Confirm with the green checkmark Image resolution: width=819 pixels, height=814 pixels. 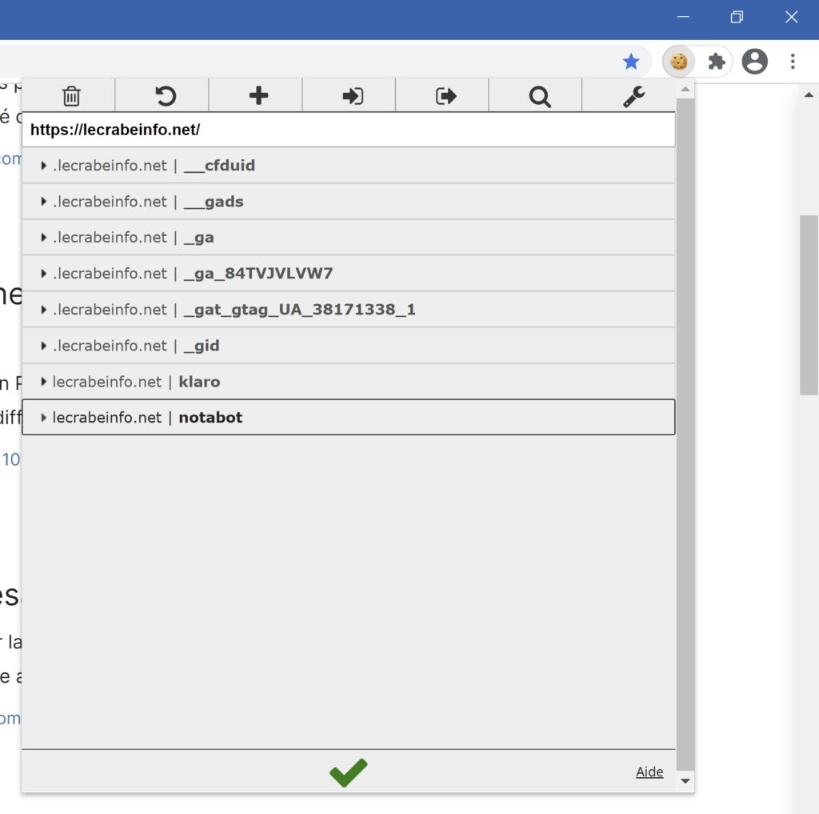coord(349,772)
